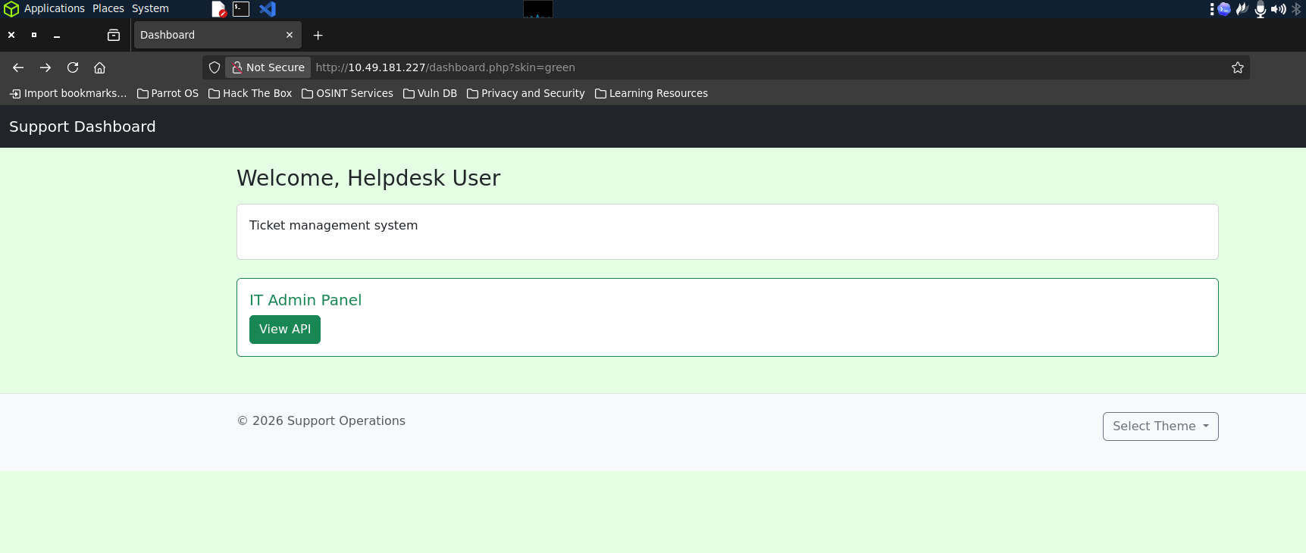Click the View API button
The width and height of the screenshot is (1306, 553).
tap(285, 330)
